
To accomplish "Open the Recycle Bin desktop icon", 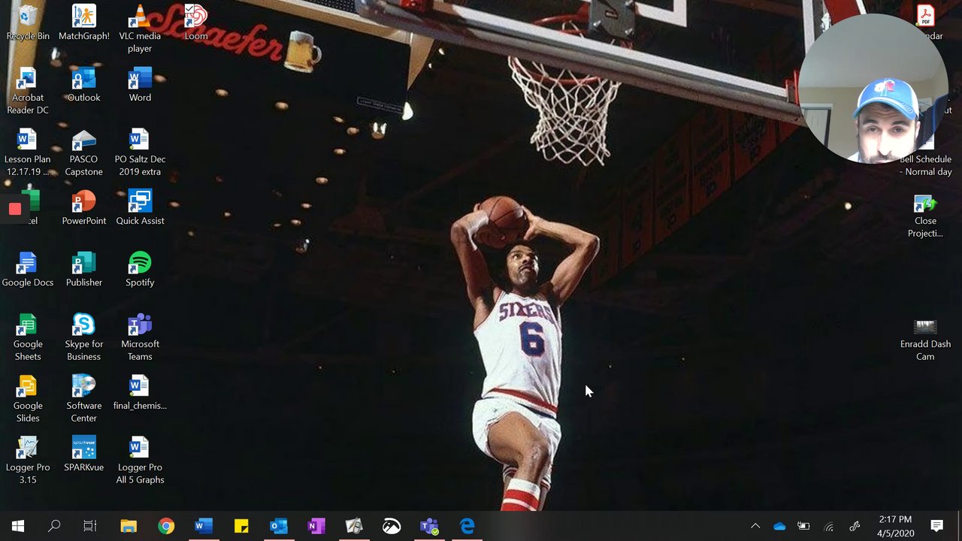I will [28, 23].
